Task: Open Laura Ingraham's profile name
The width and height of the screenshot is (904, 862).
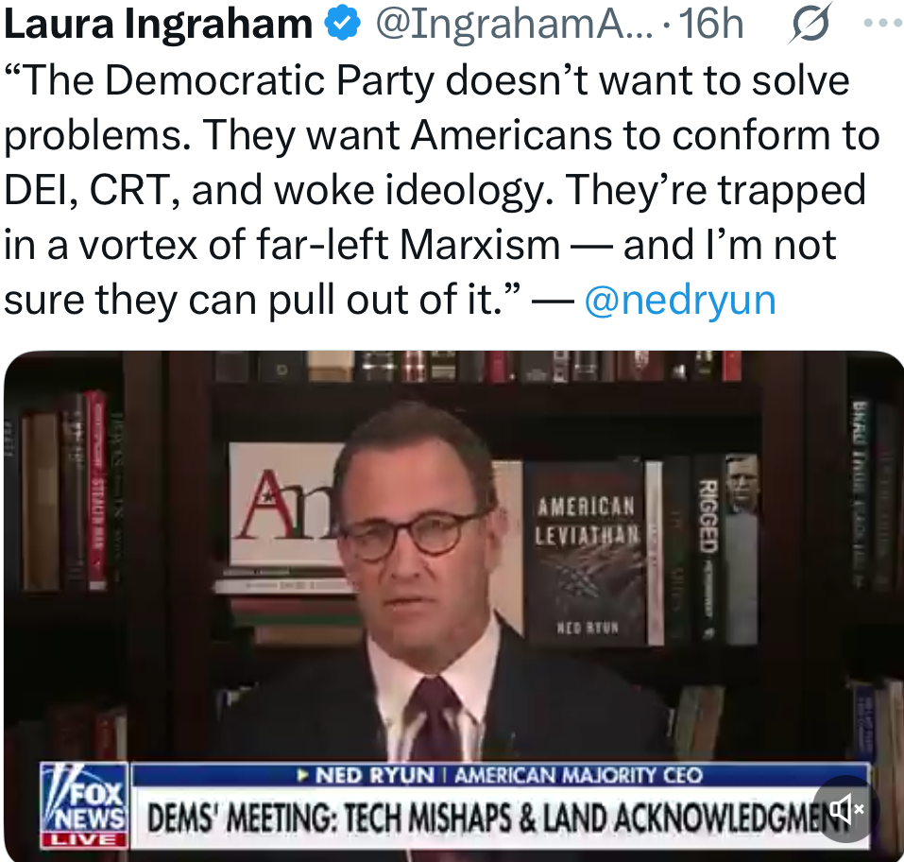Action: tap(159, 25)
